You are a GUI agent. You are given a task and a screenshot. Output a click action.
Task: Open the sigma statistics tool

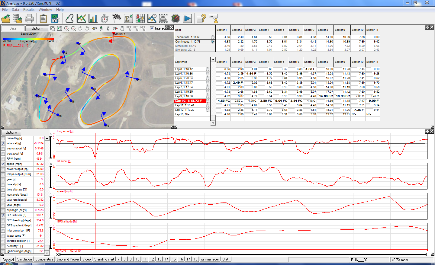tap(128, 19)
